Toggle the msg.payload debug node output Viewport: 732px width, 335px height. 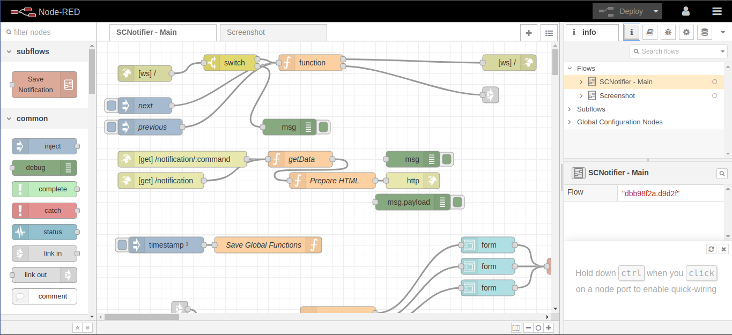[x=457, y=202]
